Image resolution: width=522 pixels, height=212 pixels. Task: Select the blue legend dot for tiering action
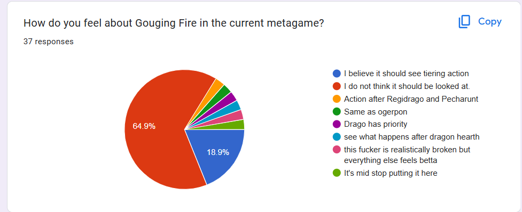(x=337, y=74)
